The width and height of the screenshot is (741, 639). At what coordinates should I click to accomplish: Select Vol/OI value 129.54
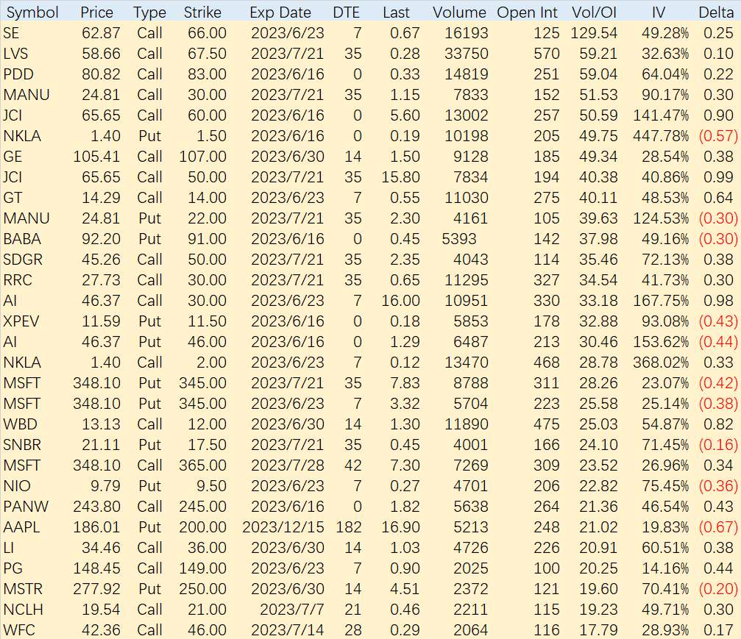click(x=594, y=33)
